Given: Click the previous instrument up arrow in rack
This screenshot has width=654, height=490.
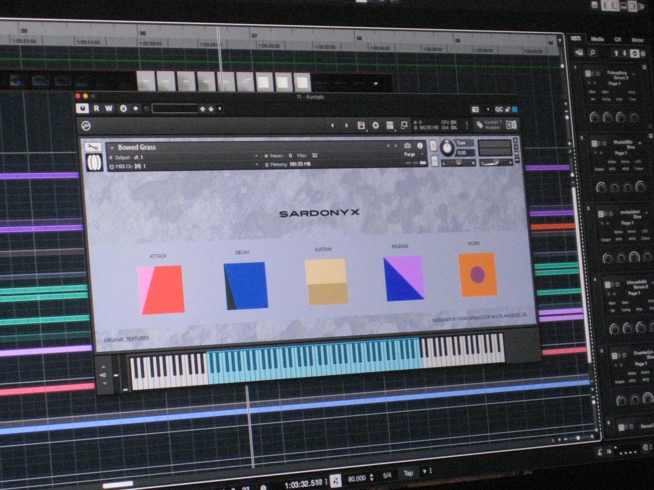Looking at the screenshot, I should coord(616,53).
